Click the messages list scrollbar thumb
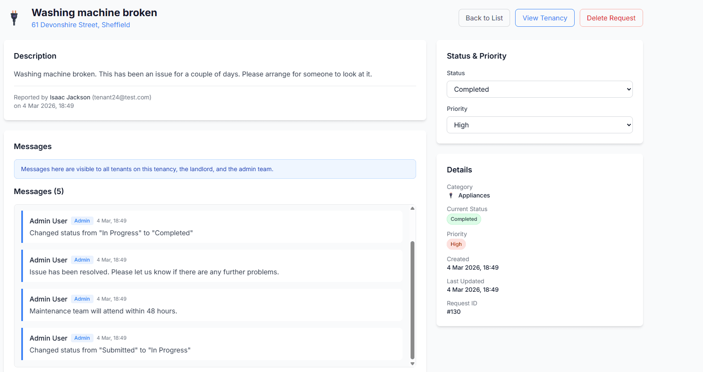703x372 pixels. [412, 300]
